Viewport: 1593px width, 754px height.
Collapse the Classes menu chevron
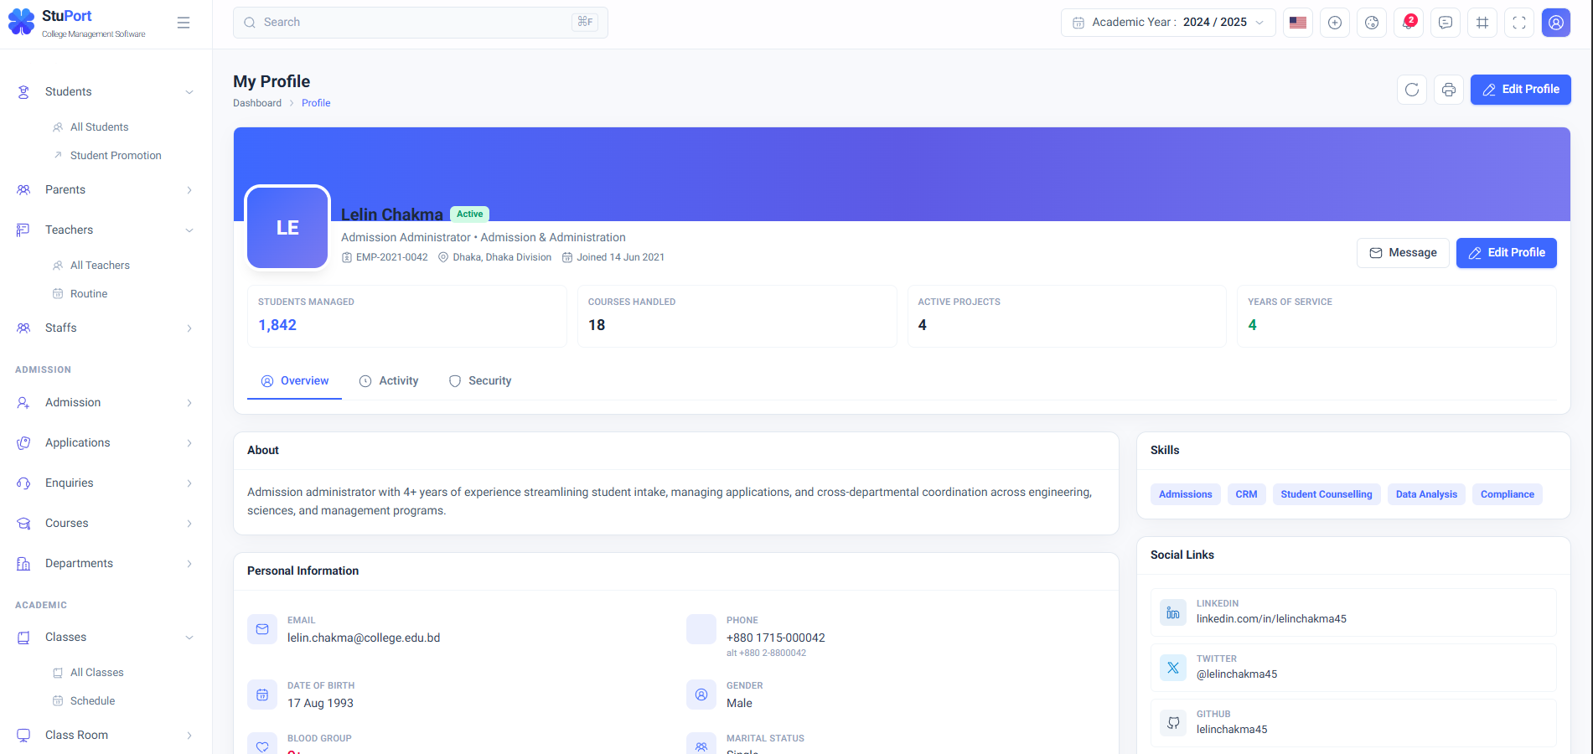coord(189,638)
